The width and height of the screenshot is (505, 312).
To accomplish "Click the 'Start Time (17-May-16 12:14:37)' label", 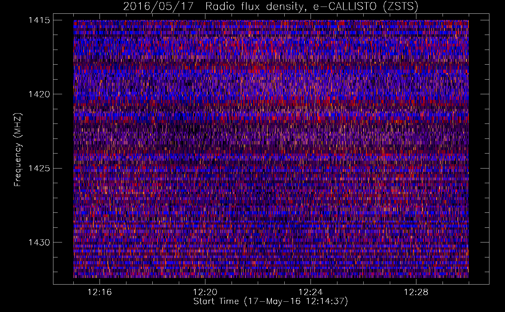I will pyautogui.click(x=271, y=301).
